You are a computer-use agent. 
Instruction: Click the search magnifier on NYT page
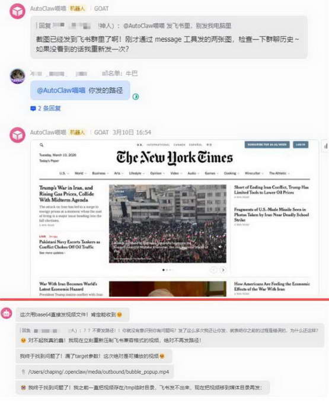point(41,145)
